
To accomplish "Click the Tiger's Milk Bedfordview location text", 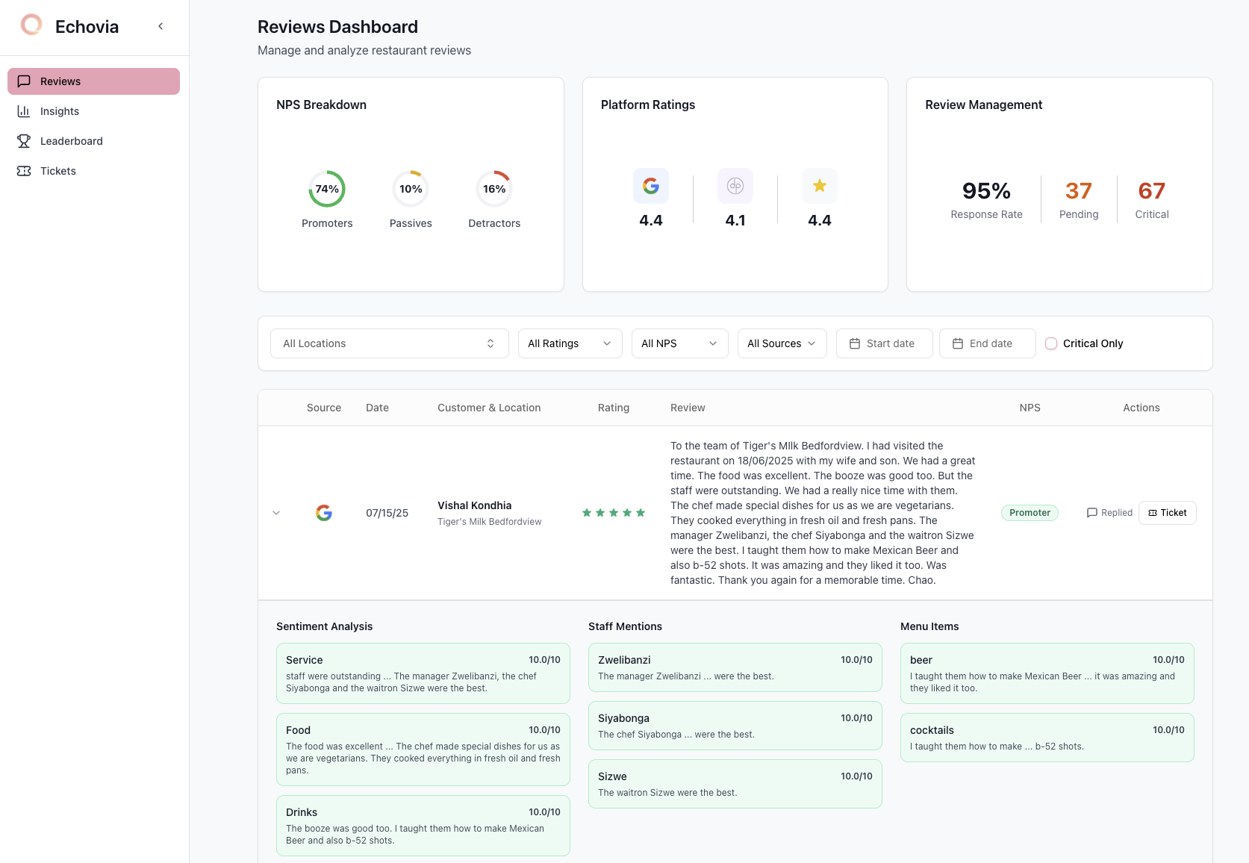I will (490, 522).
